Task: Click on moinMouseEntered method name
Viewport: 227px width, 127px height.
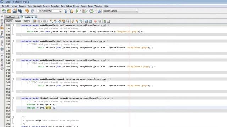Action: pyautogui.click(x=51, y=25)
